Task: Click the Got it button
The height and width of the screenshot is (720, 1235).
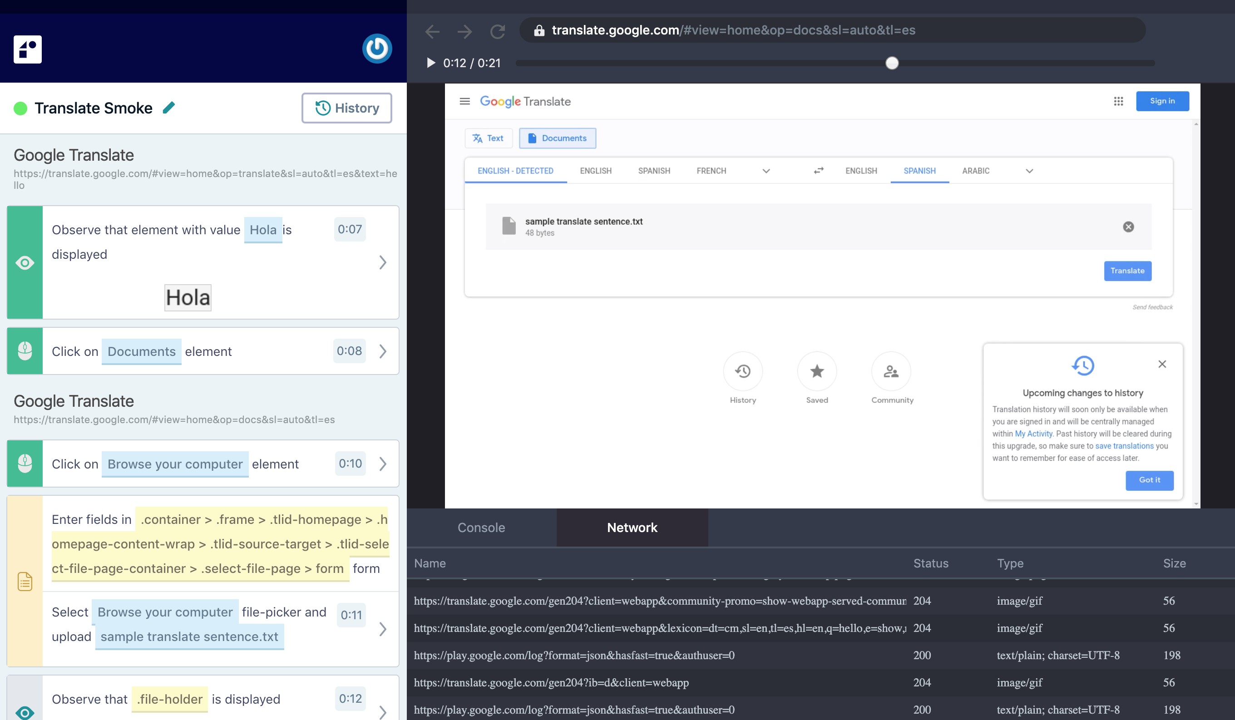Action: 1149,480
